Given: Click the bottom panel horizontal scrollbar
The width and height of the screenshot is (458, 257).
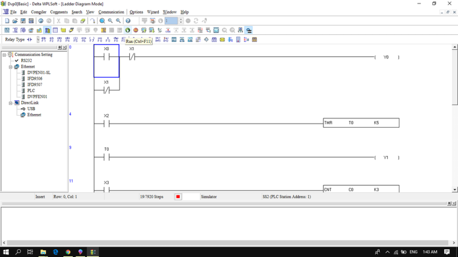Looking at the screenshot, I should [x=228, y=242].
